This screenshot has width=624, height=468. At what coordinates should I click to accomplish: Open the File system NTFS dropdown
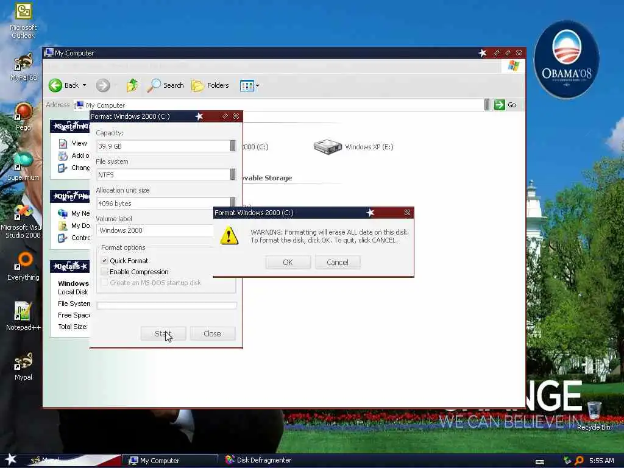pos(233,175)
